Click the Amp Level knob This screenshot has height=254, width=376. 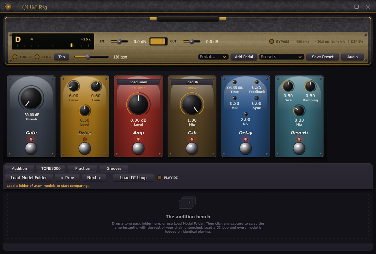click(x=138, y=104)
